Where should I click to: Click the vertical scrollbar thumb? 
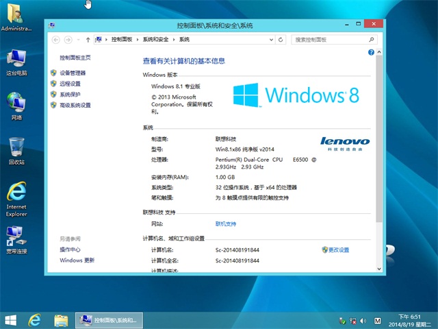pos(379,138)
